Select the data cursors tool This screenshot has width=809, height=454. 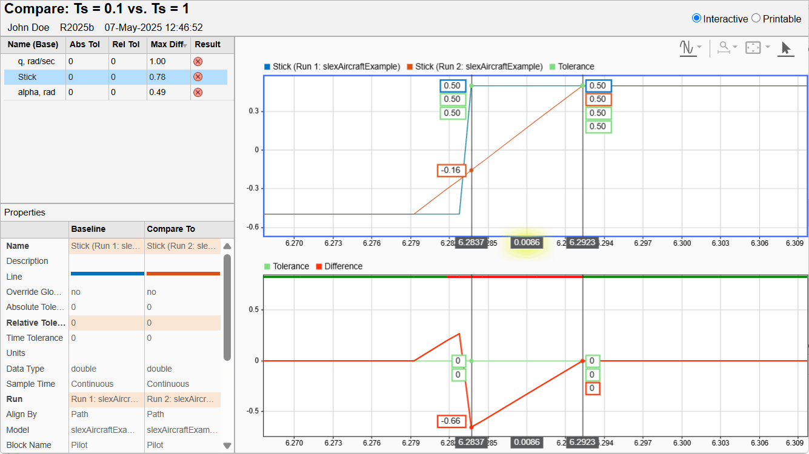pos(688,47)
